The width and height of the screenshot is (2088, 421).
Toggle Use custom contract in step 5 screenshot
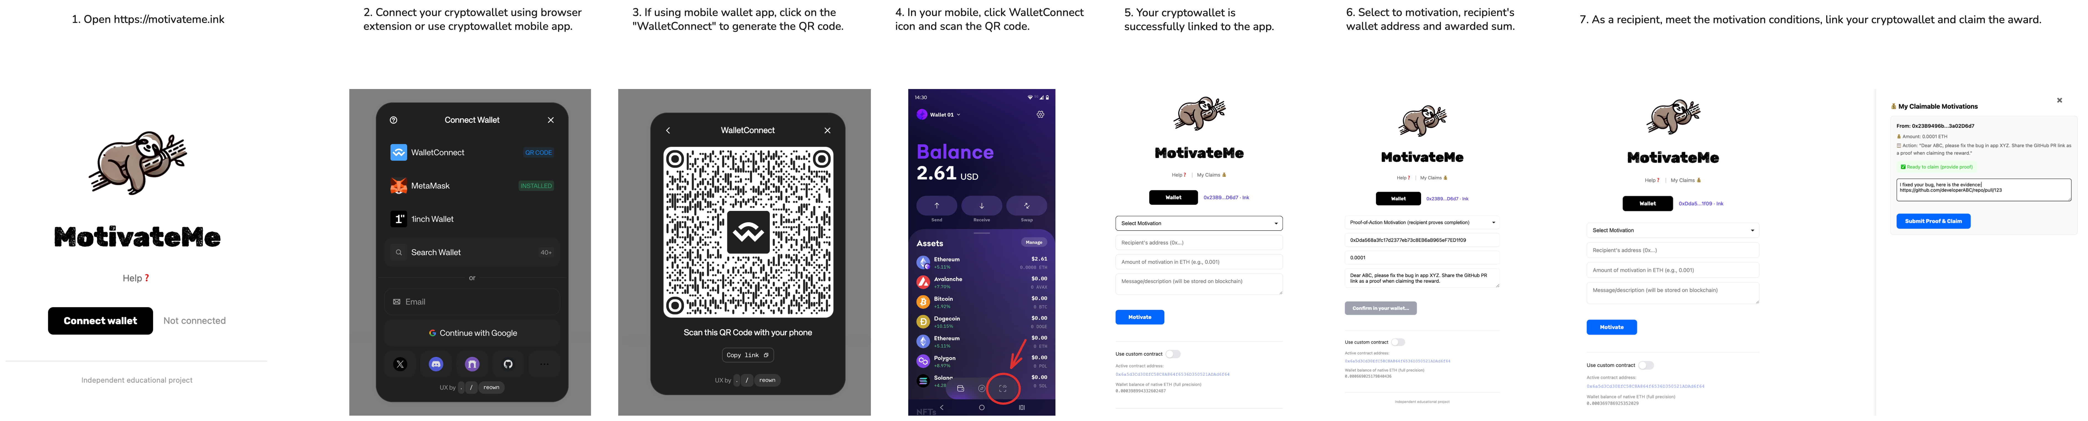1173,354
